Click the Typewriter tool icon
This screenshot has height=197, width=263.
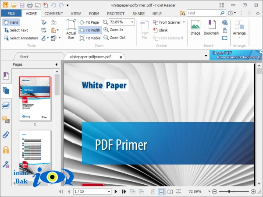coord(44,22)
